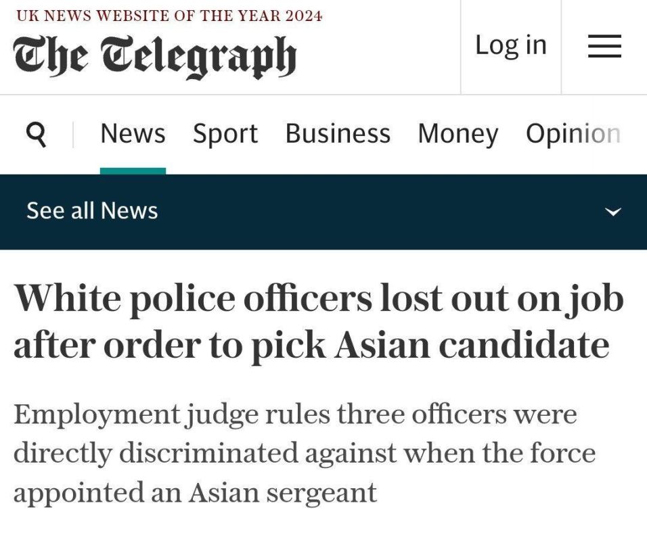Click the search magnifier icon
647x541 pixels.
37,135
